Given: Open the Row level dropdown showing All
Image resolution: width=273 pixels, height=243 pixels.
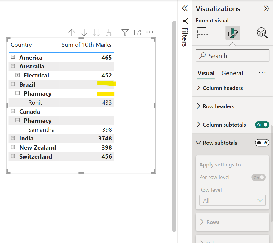Looking at the screenshot, I should coord(232,200).
